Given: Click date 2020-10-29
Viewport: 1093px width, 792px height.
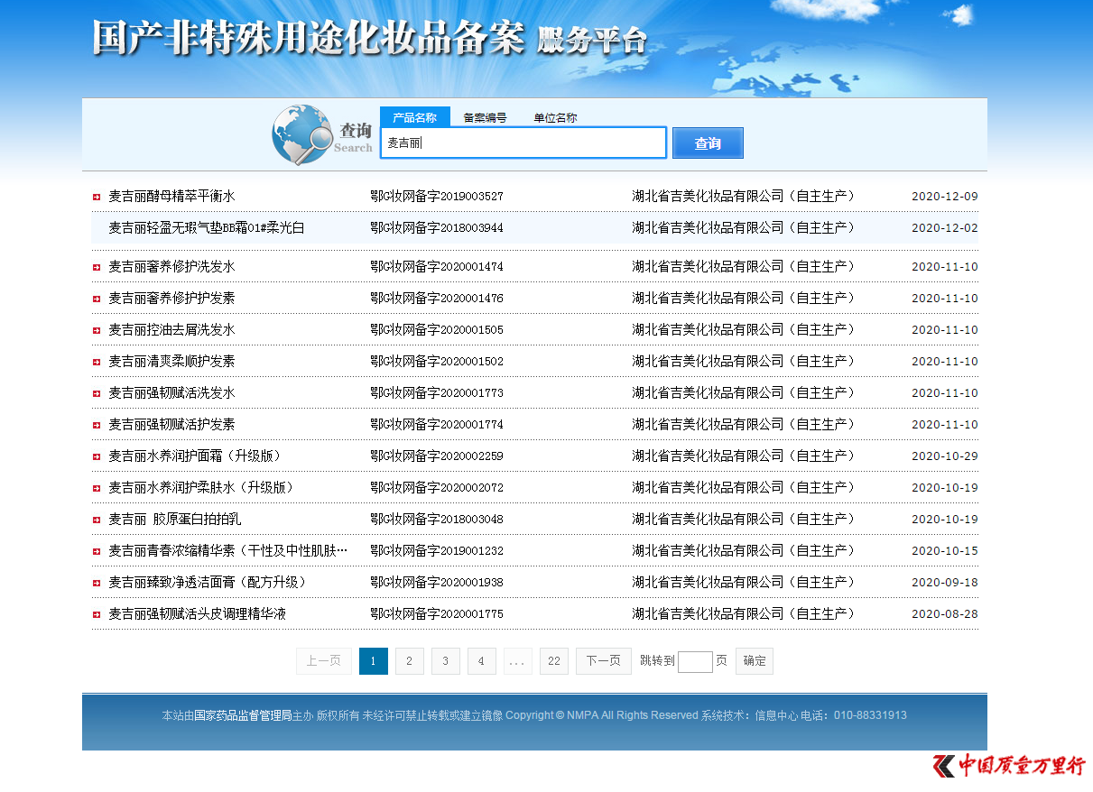Looking at the screenshot, I should point(944,456).
